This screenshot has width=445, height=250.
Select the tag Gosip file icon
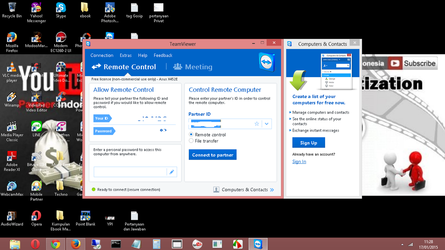click(134, 10)
